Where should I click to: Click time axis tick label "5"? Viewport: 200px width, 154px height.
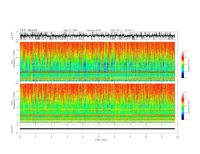(x=99, y=137)
